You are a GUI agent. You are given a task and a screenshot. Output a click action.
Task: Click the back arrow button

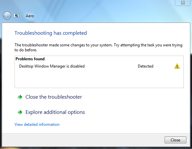pos(7,16)
